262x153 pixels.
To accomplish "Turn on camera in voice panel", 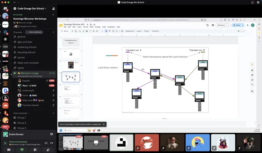I will 9,150.
